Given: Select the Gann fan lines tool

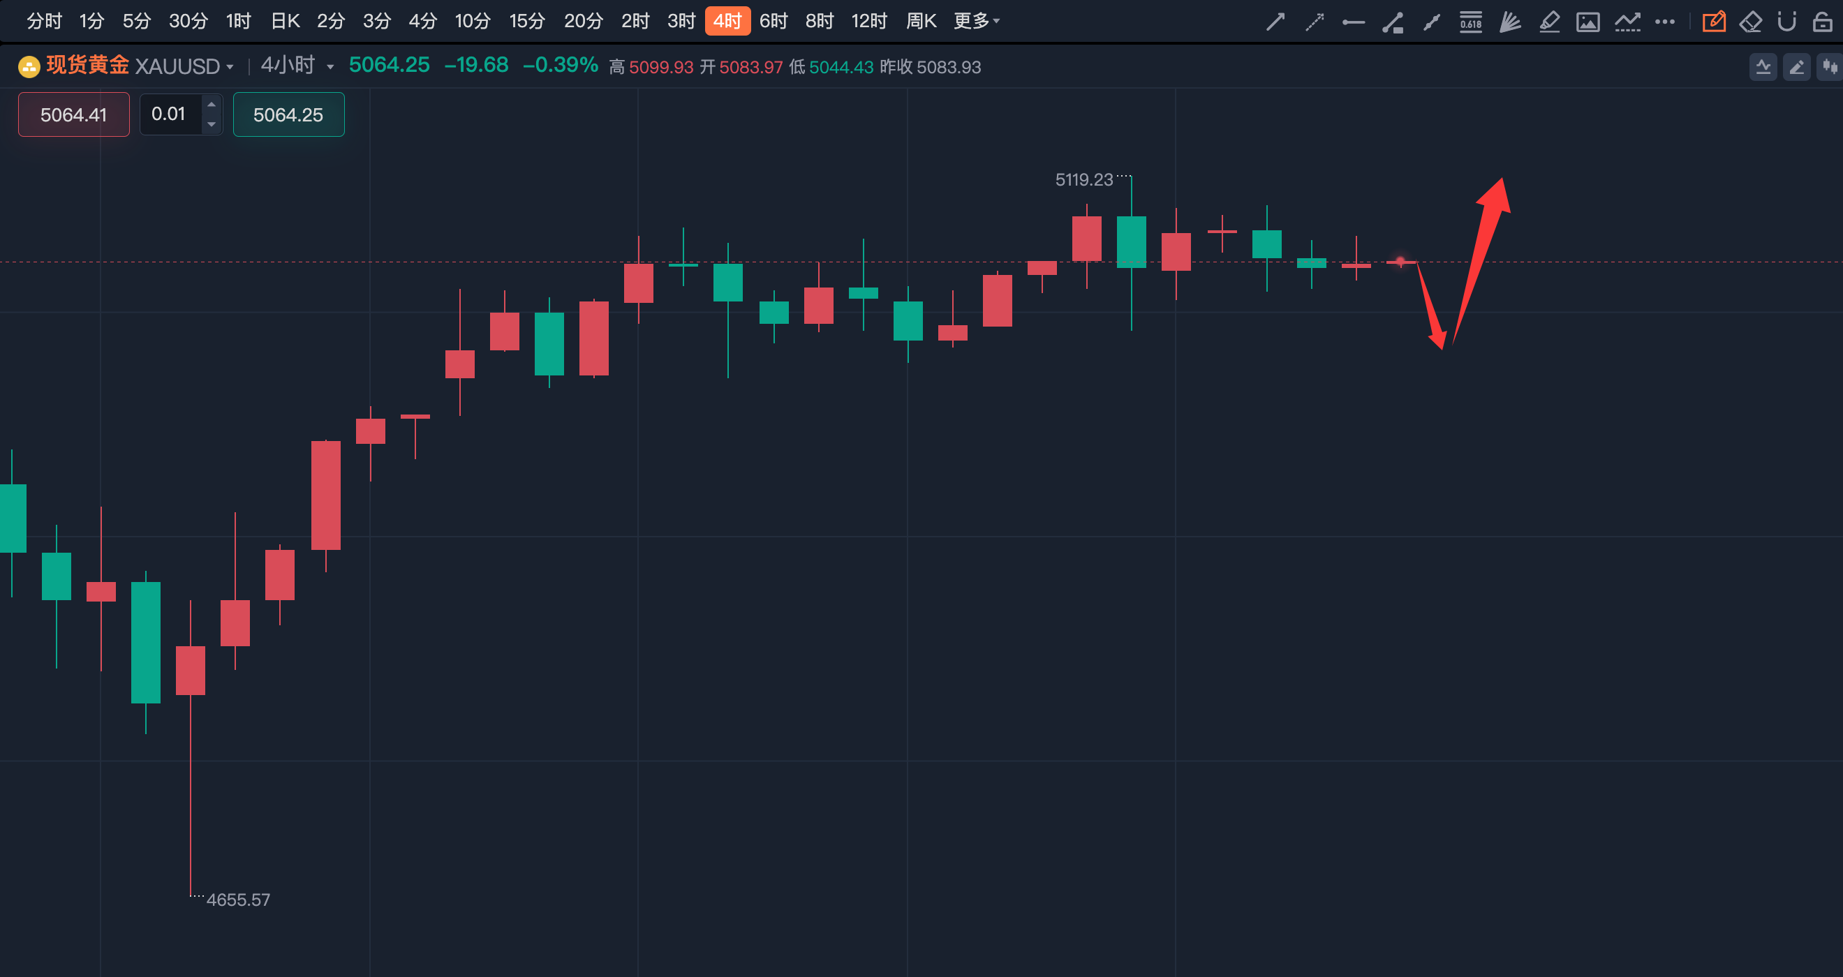Looking at the screenshot, I should coord(1509,22).
